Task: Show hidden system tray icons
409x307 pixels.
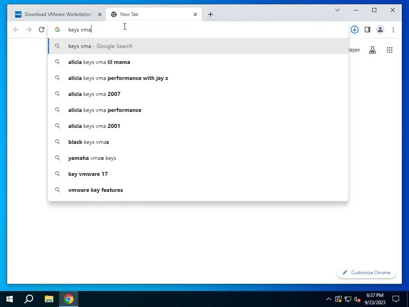Action: click(x=329, y=299)
